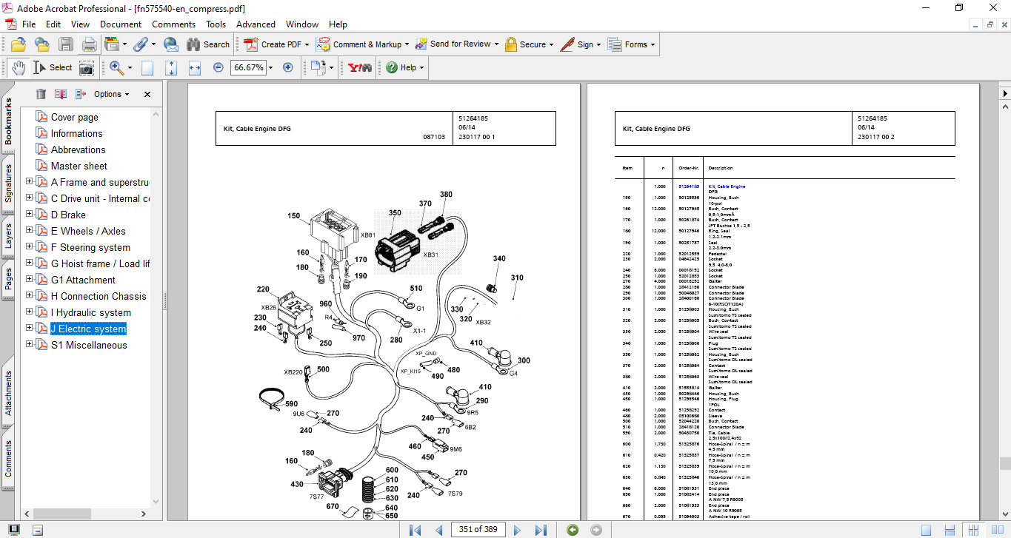Open the Master sheet bookmark
Viewport: 1011px width, 538px height.
coord(79,166)
